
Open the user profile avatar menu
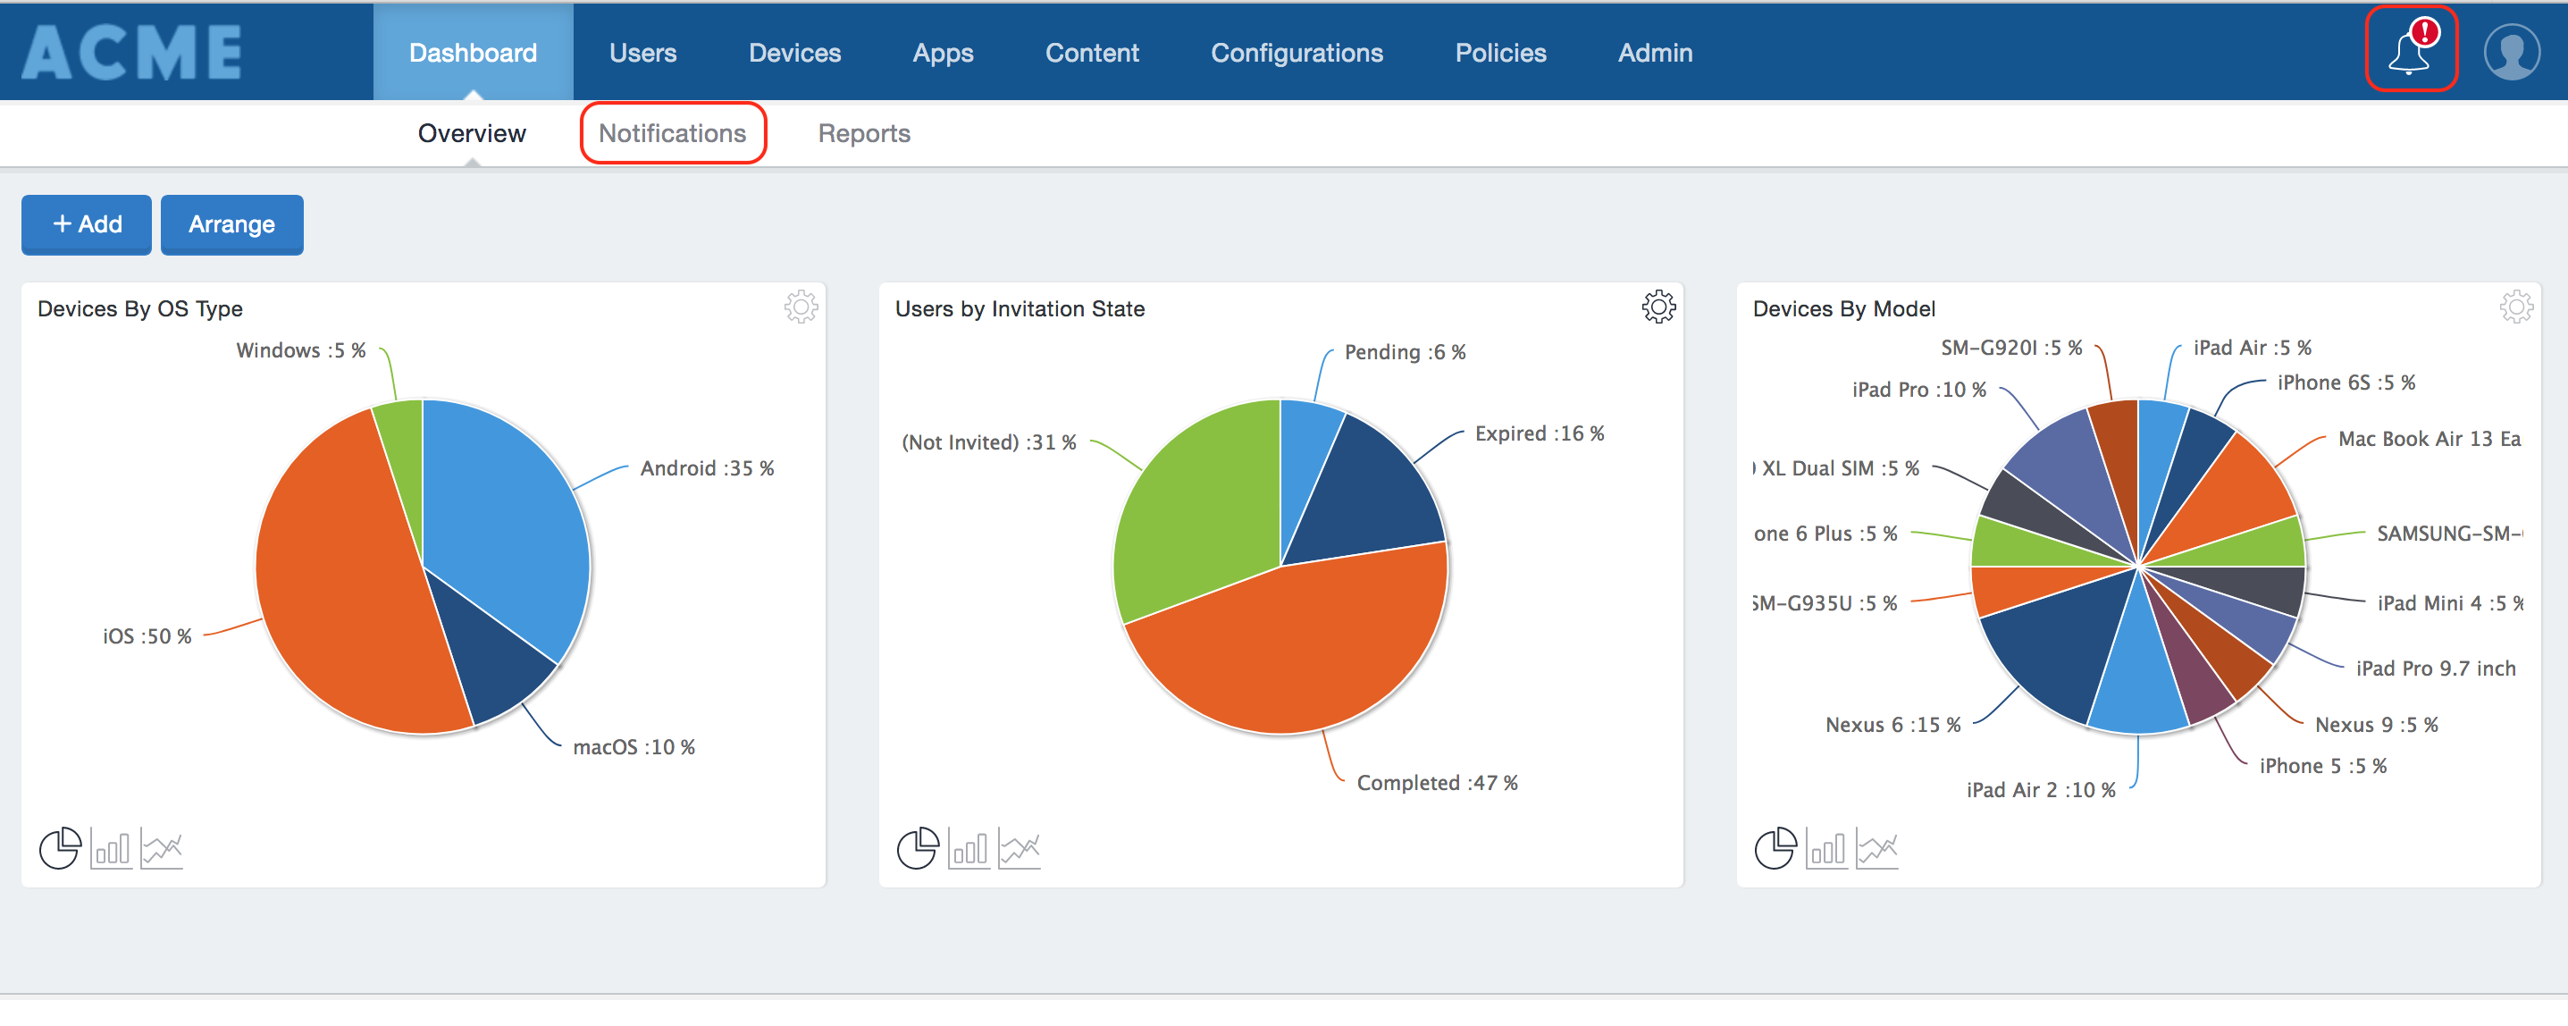(x=2513, y=52)
